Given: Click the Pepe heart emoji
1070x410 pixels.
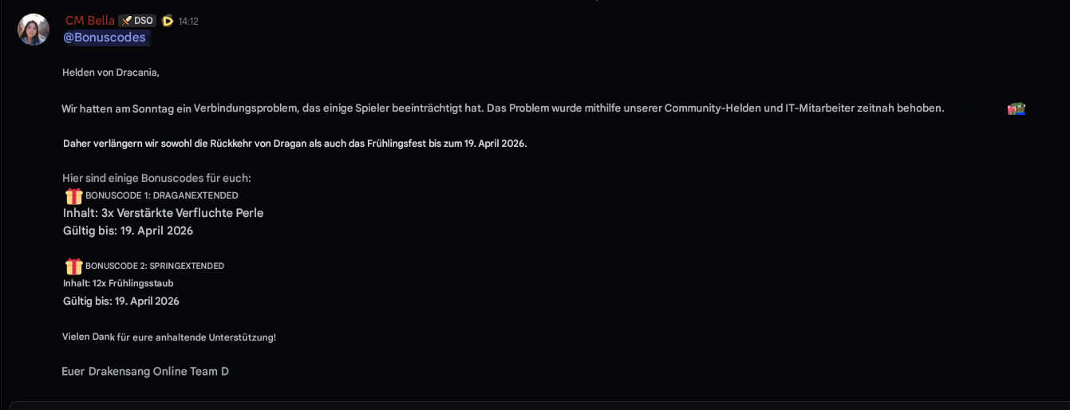Looking at the screenshot, I should pos(1016,108).
